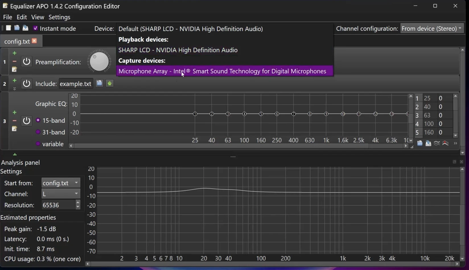Open the Edit menu
469x270 pixels.
tap(22, 17)
